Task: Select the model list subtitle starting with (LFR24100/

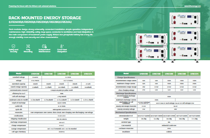Action: tap(40, 22)
